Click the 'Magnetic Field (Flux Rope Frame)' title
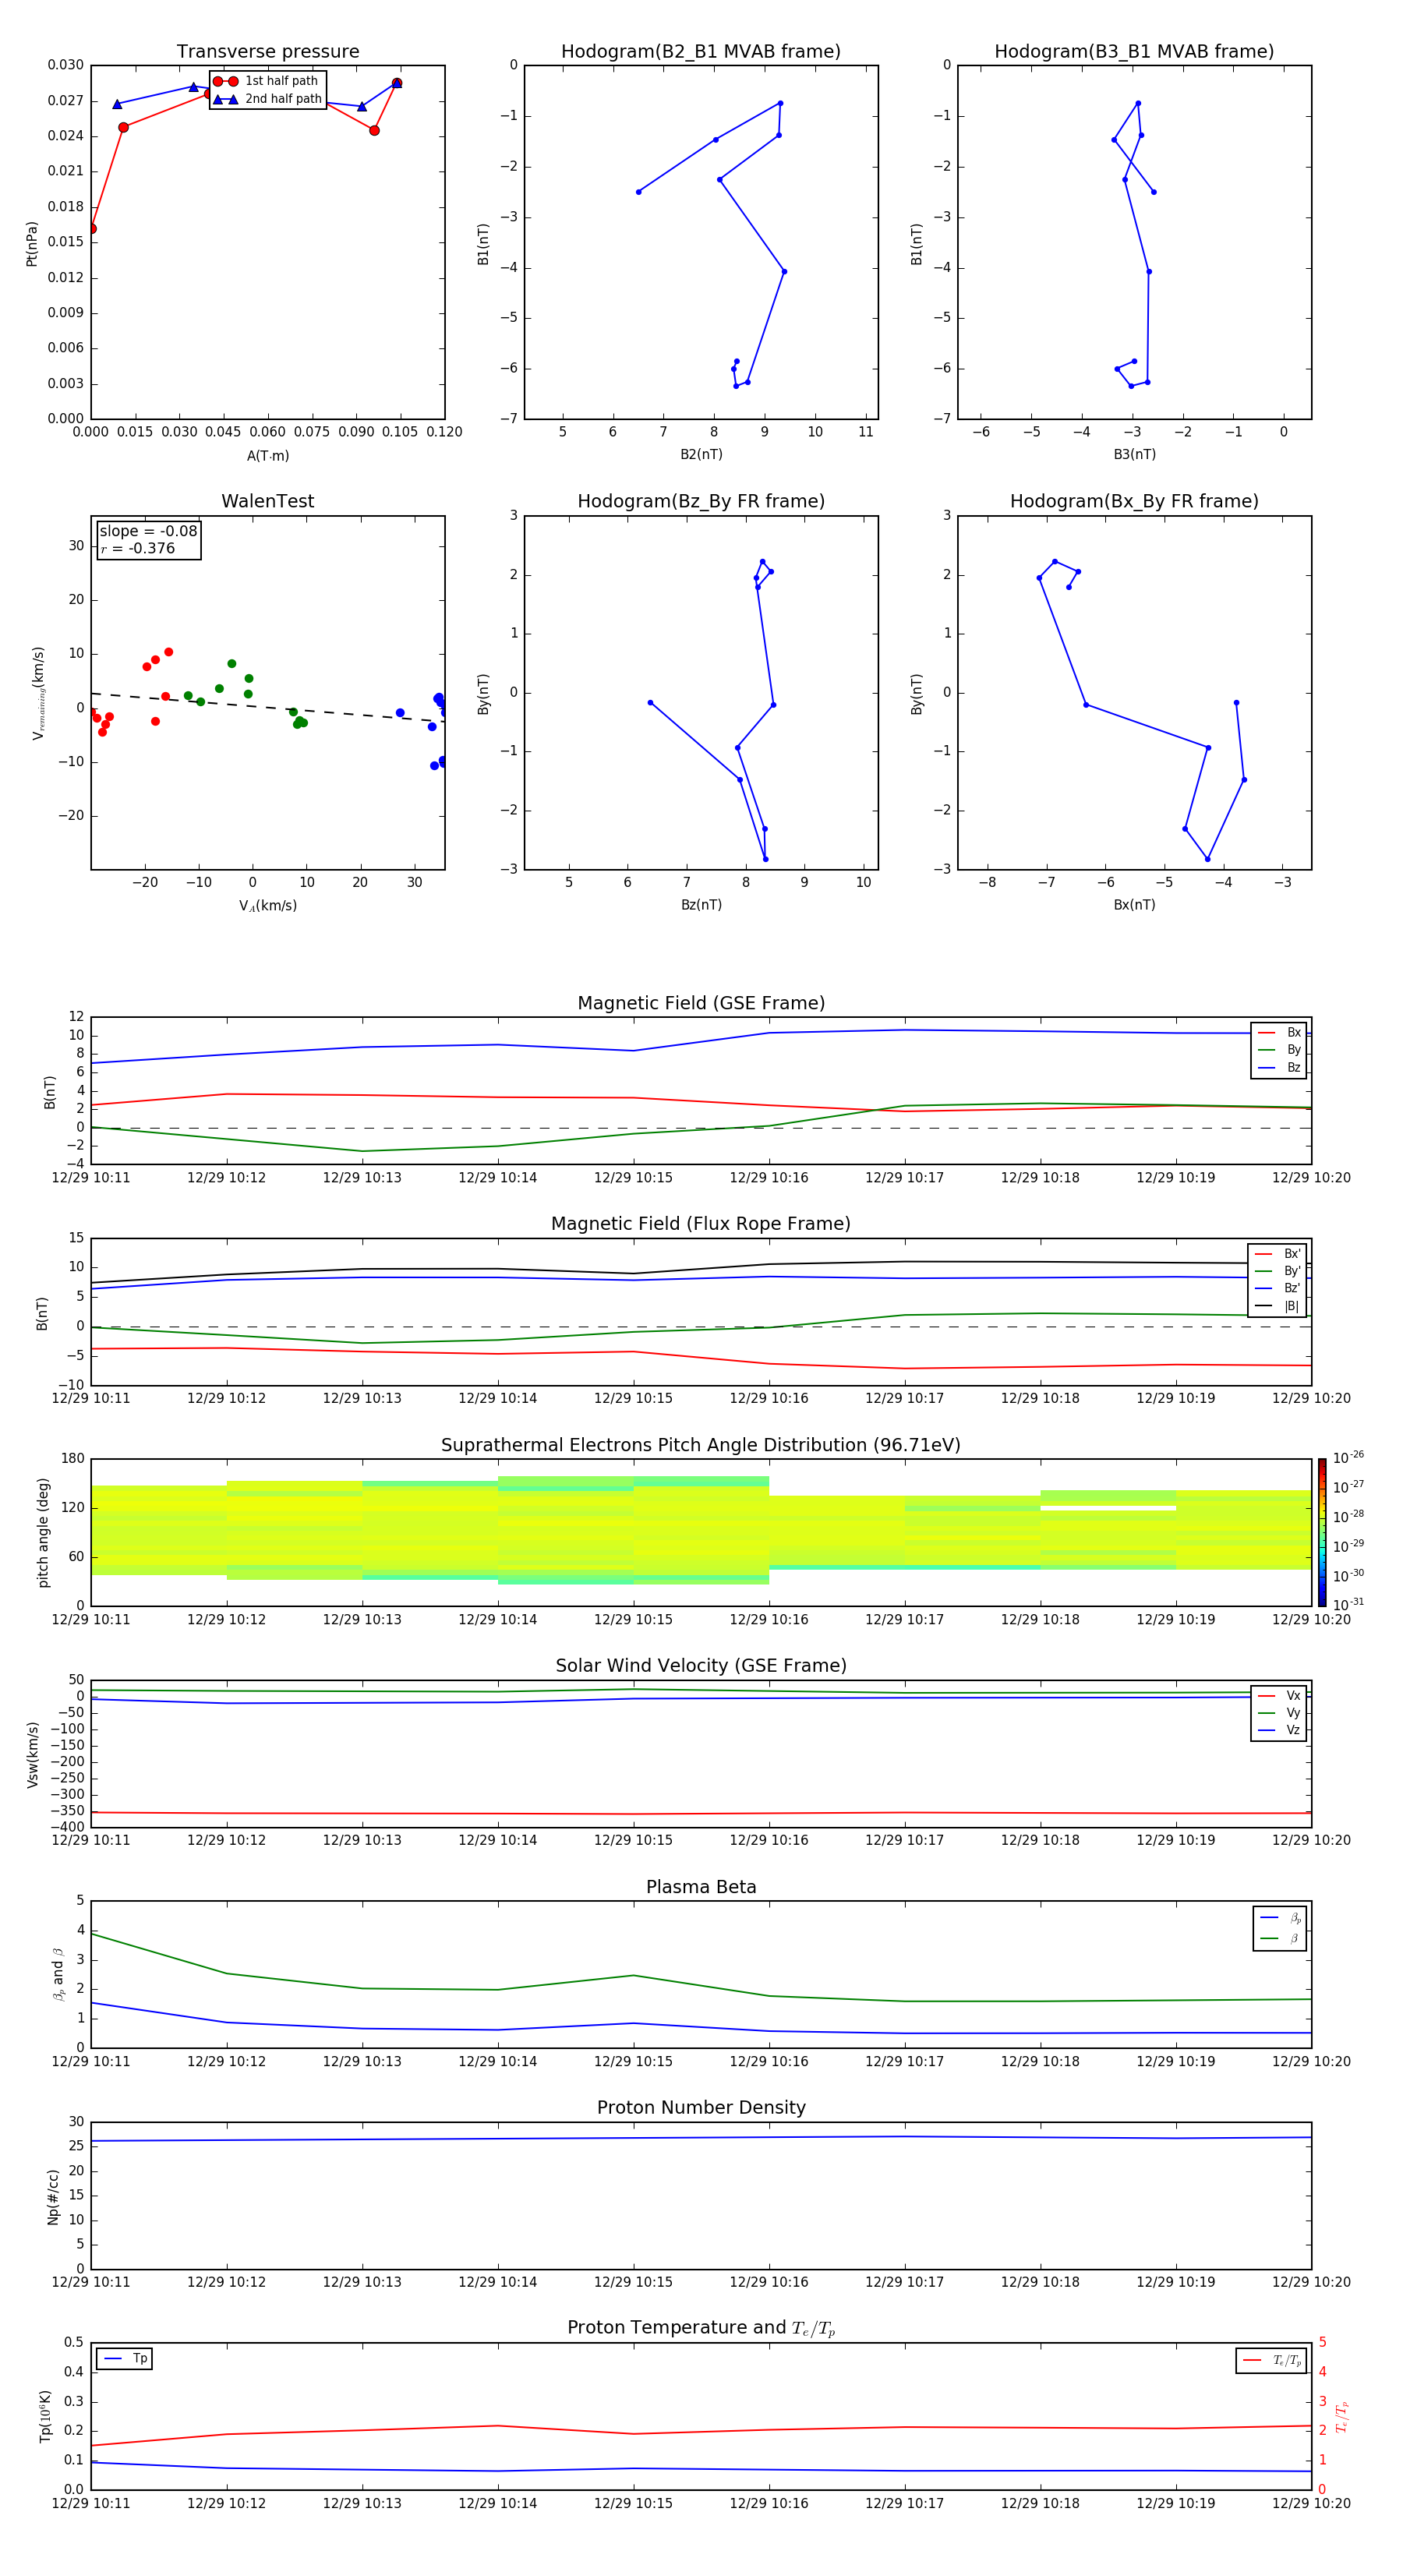Viewport: 1403px width, 2572px height. (x=700, y=1224)
